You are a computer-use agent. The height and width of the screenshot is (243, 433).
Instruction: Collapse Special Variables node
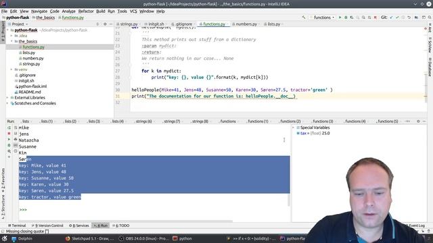coord(294,128)
